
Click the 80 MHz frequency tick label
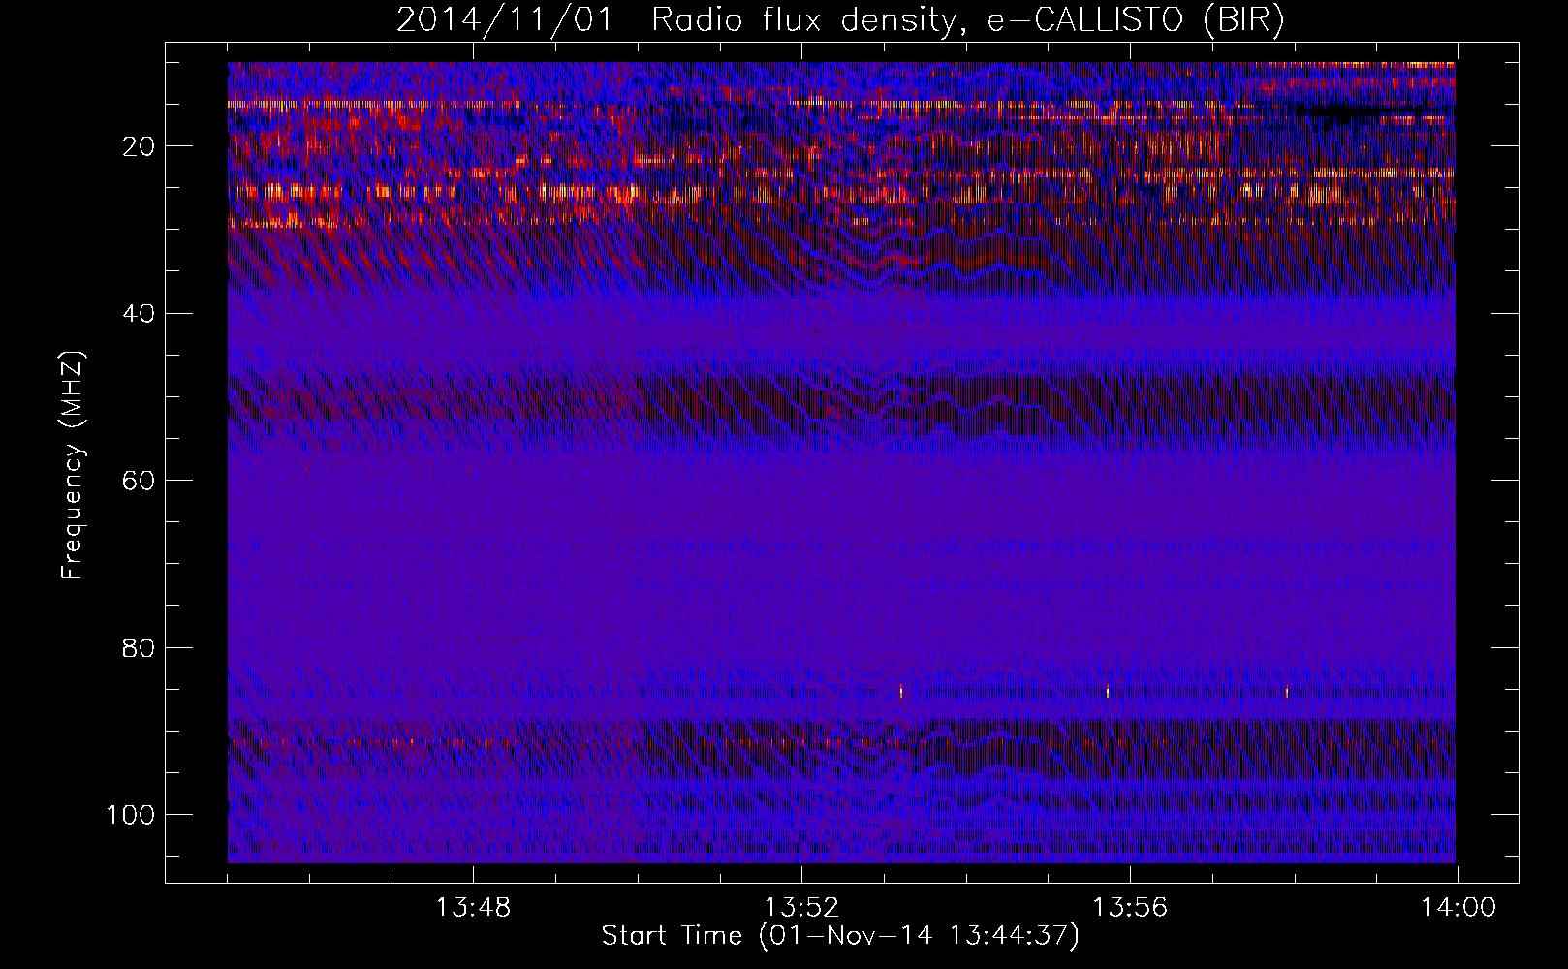point(140,647)
